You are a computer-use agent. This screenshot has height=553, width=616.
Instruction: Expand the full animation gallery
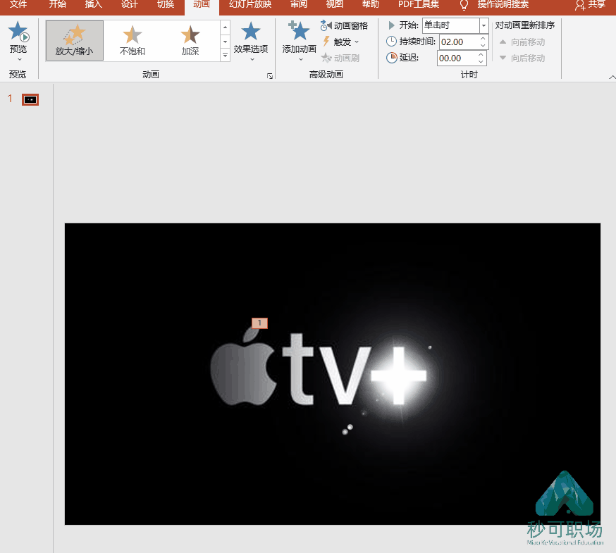pos(225,56)
